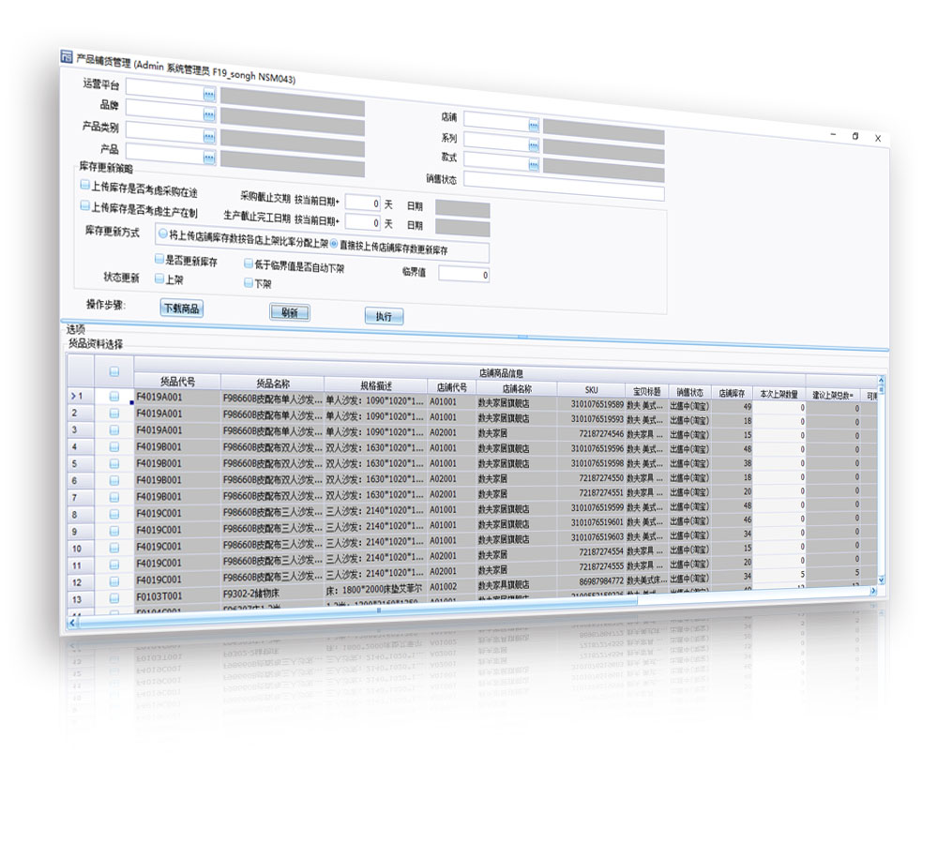Image resolution: width=938 pixels, height=859 pixels.
Task: Open the 店铺 lookup ellipsis button
Action: point(533,124)
